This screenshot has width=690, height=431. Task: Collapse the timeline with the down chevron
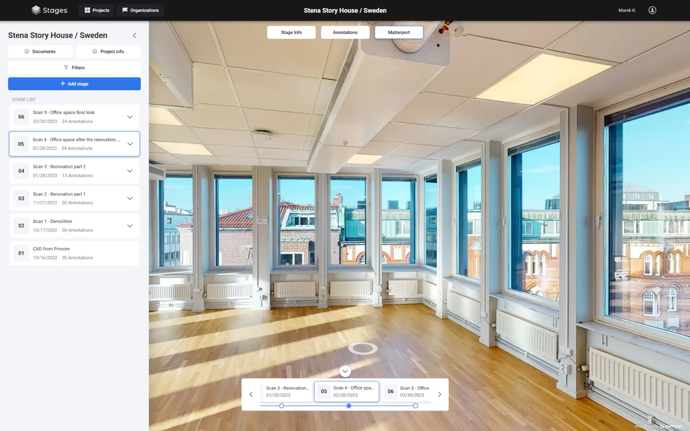tap(345, 371)
